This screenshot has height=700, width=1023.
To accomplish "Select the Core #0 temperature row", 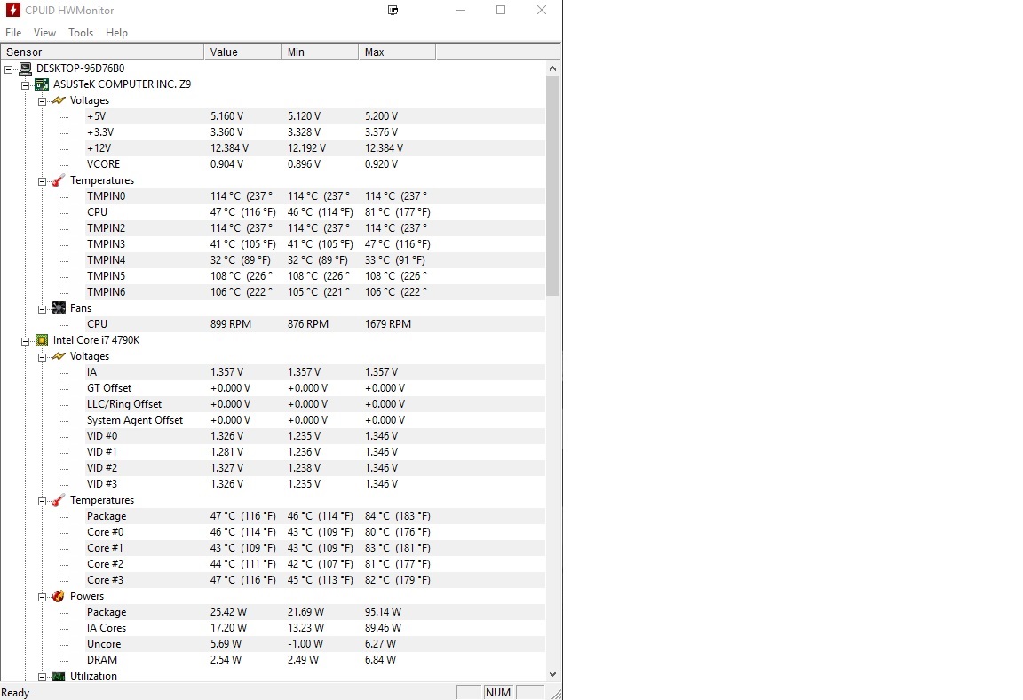I will (315, 532).
